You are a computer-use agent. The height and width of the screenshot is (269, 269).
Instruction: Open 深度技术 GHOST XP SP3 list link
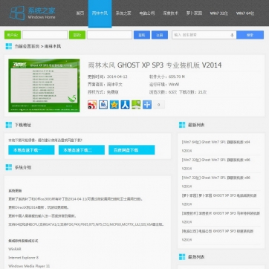(x=221, y=218)
